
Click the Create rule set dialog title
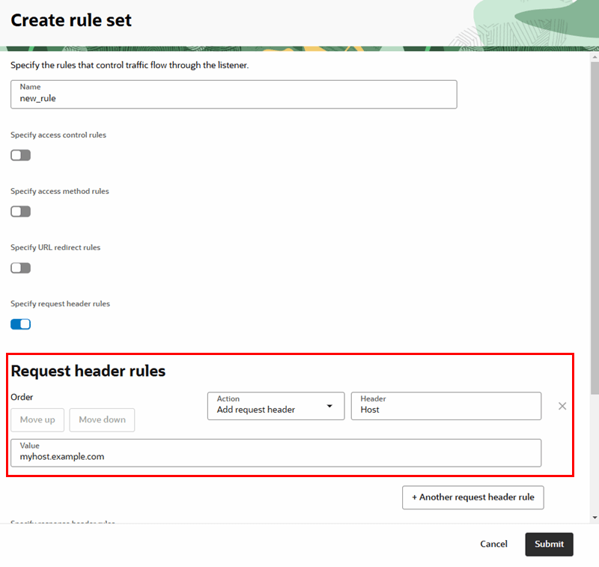click(x=70, y=20)
